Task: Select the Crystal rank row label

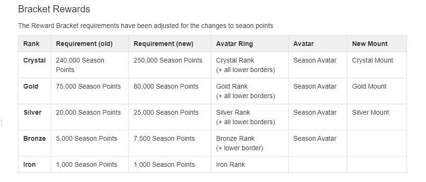Action: (35, 60)
